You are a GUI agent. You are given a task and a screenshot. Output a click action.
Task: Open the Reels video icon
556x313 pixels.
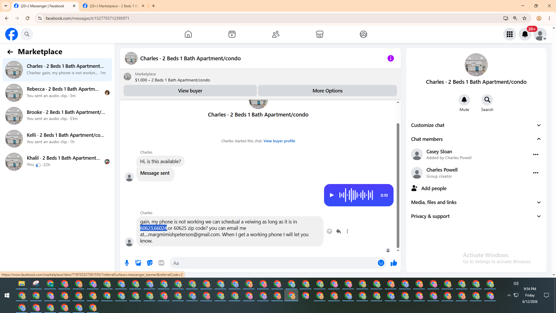point(232,34)
